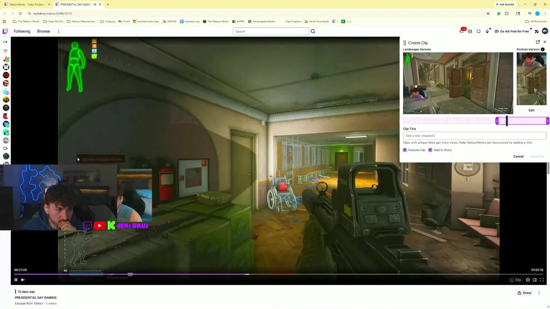Click the Turbo icon next to profile avatar
The height and width of the screenshot is (309, 550).
[537, 31]
